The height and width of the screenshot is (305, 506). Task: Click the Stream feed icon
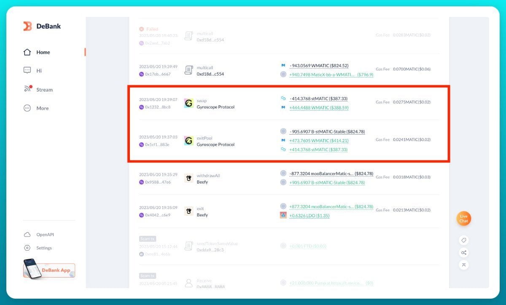tap(28, 89)
